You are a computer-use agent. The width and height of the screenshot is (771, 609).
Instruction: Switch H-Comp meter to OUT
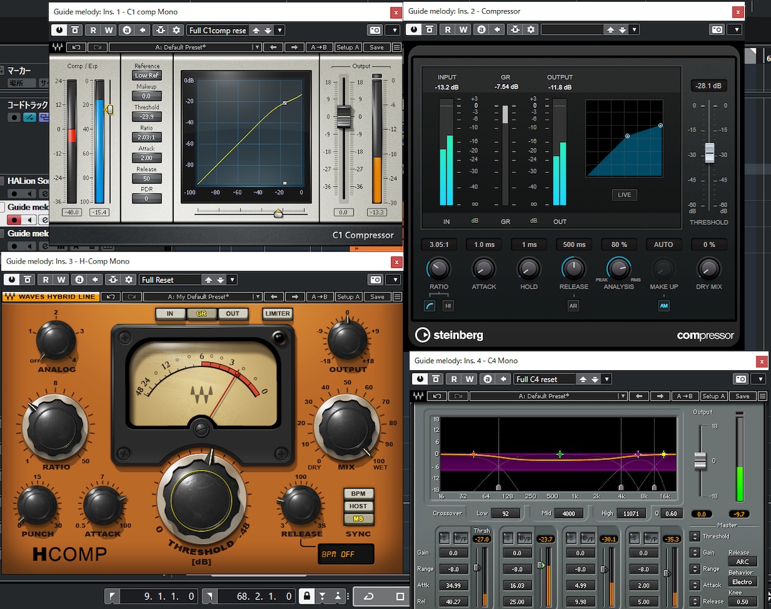point(233,313)
